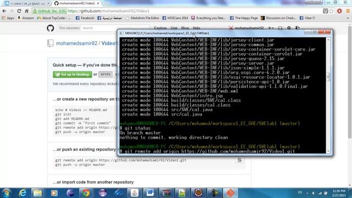Open the create new plus dropdown on GitHub
This screenshot has height=198, width=352.
[x=271, y=28]
